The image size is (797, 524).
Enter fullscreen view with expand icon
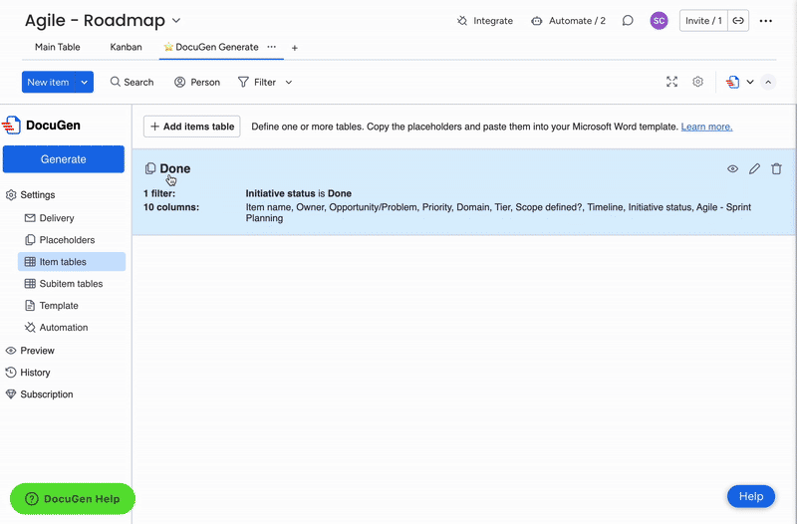[671, 82]
